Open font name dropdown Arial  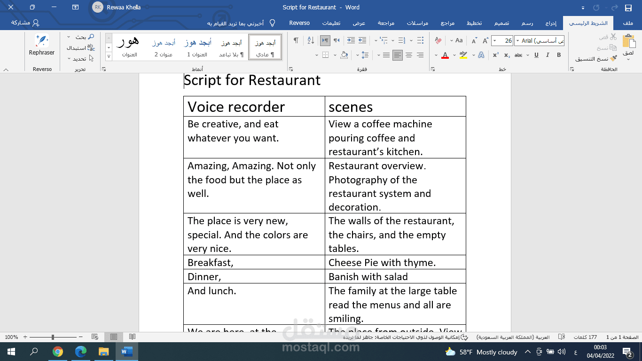(x=517, y=41)
